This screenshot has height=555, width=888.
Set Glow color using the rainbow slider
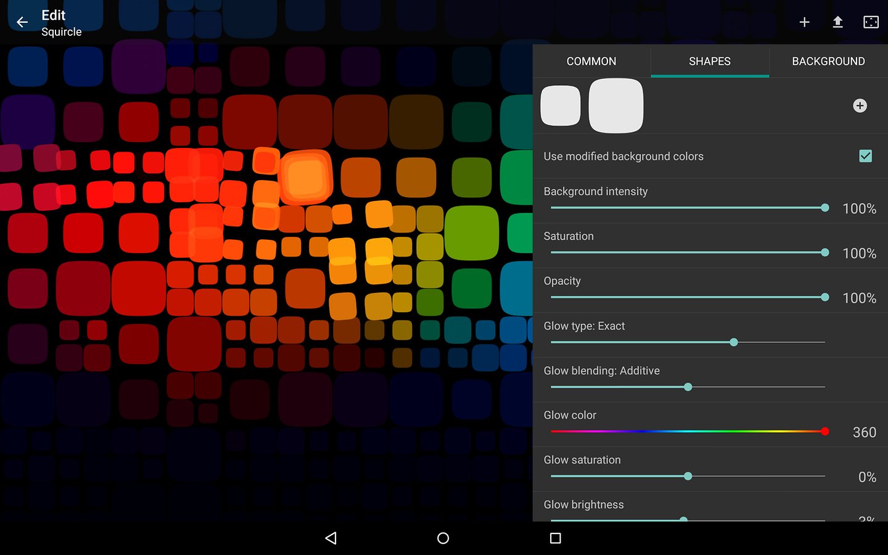(824, 432)
